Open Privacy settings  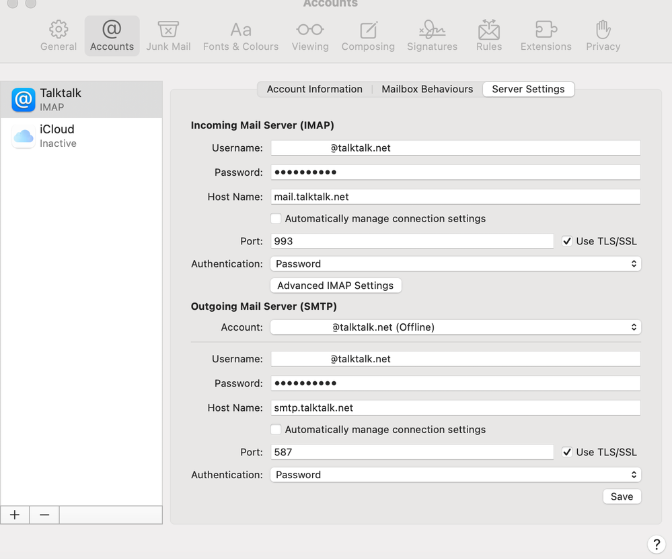pyautogui.click(x=602, y=35)
